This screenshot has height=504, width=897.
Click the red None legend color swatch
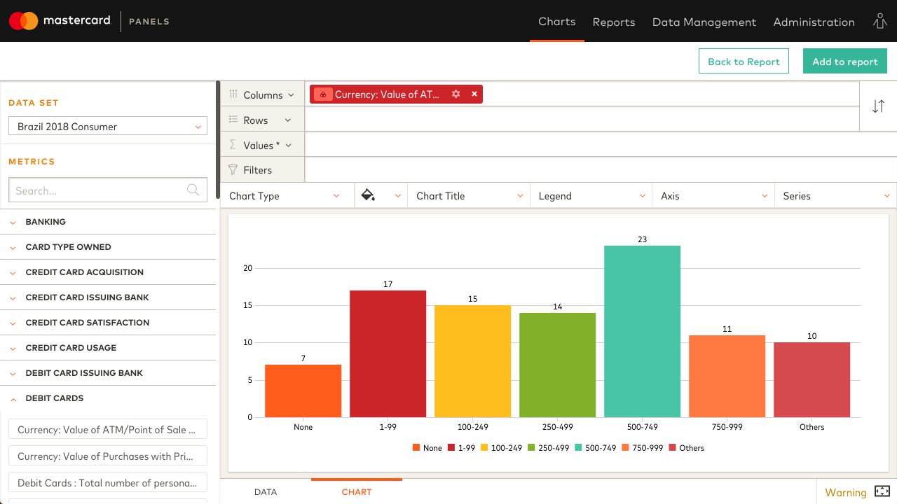[416, 447]
